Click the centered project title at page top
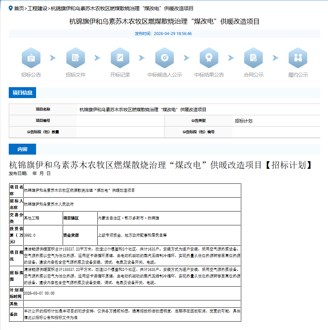The width and height of the screenshot is (328, 330). coord(164,22)
